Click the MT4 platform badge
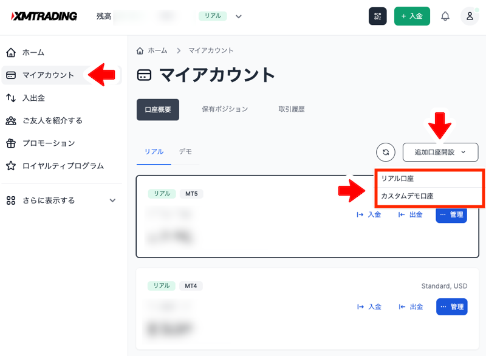 [191, 286]
